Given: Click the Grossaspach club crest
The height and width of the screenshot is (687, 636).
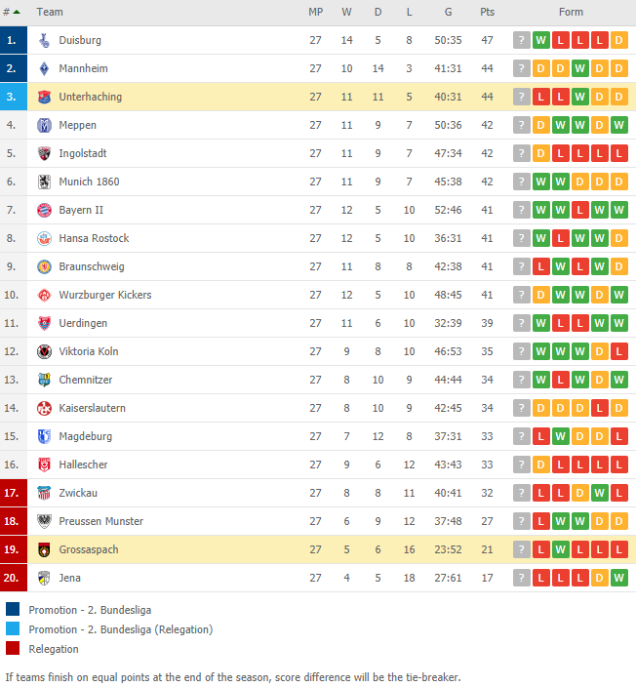Looking at the screenshot, I should point(44,549).
